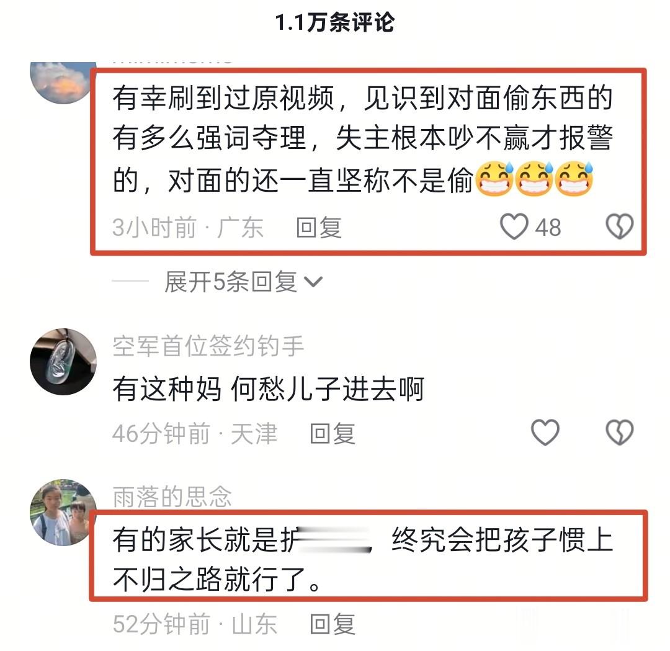Tap the 3小时前 · 广东 timestamp
The image size is (670, 651).
187,227
